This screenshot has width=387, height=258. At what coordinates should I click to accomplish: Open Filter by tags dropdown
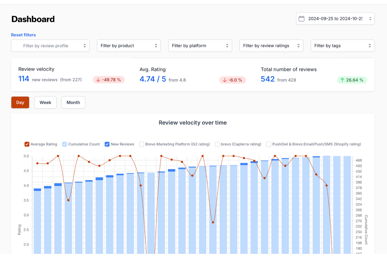pyautogui.click(x=343, y=46)
